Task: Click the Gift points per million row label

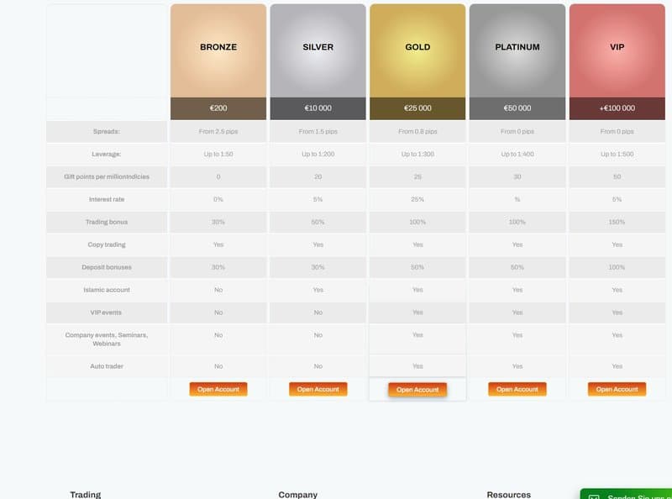Action: (x=107, y=176)
